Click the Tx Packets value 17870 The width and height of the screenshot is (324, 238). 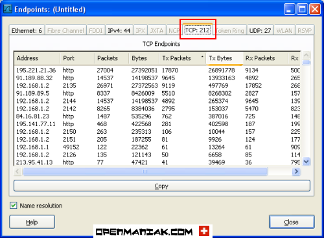pyautogui.click(x=170, y=70)
